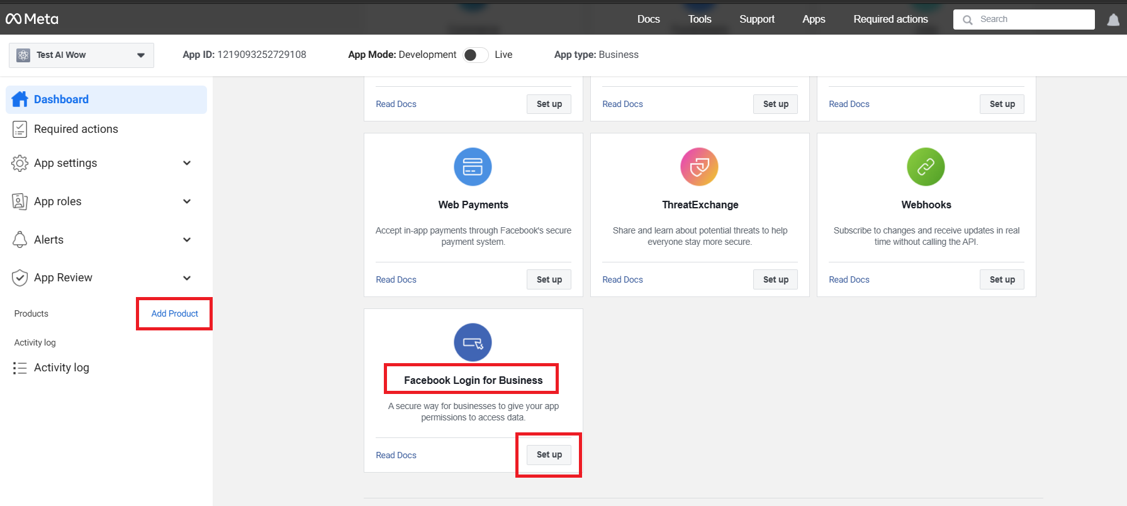Click the Required actions checklist icon

[x=20, y=129]
